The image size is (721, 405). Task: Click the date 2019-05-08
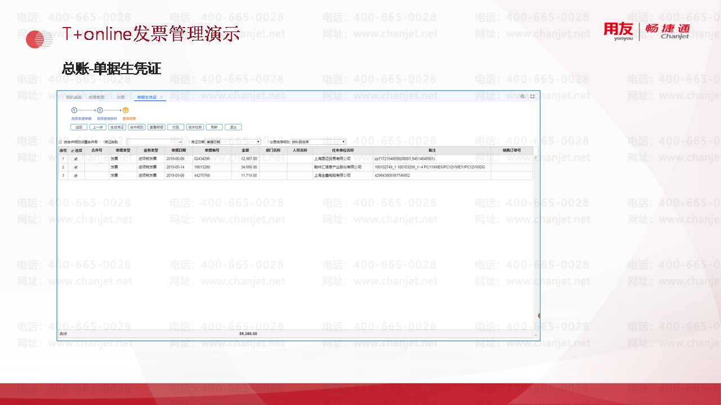coord(175,175)
